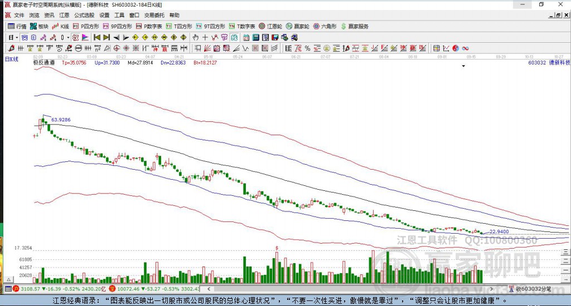This screenshot has width=571, height=306.
Task: Toggle the highlighted 权 adjustment icon
Action: click(x=75, y=37)
